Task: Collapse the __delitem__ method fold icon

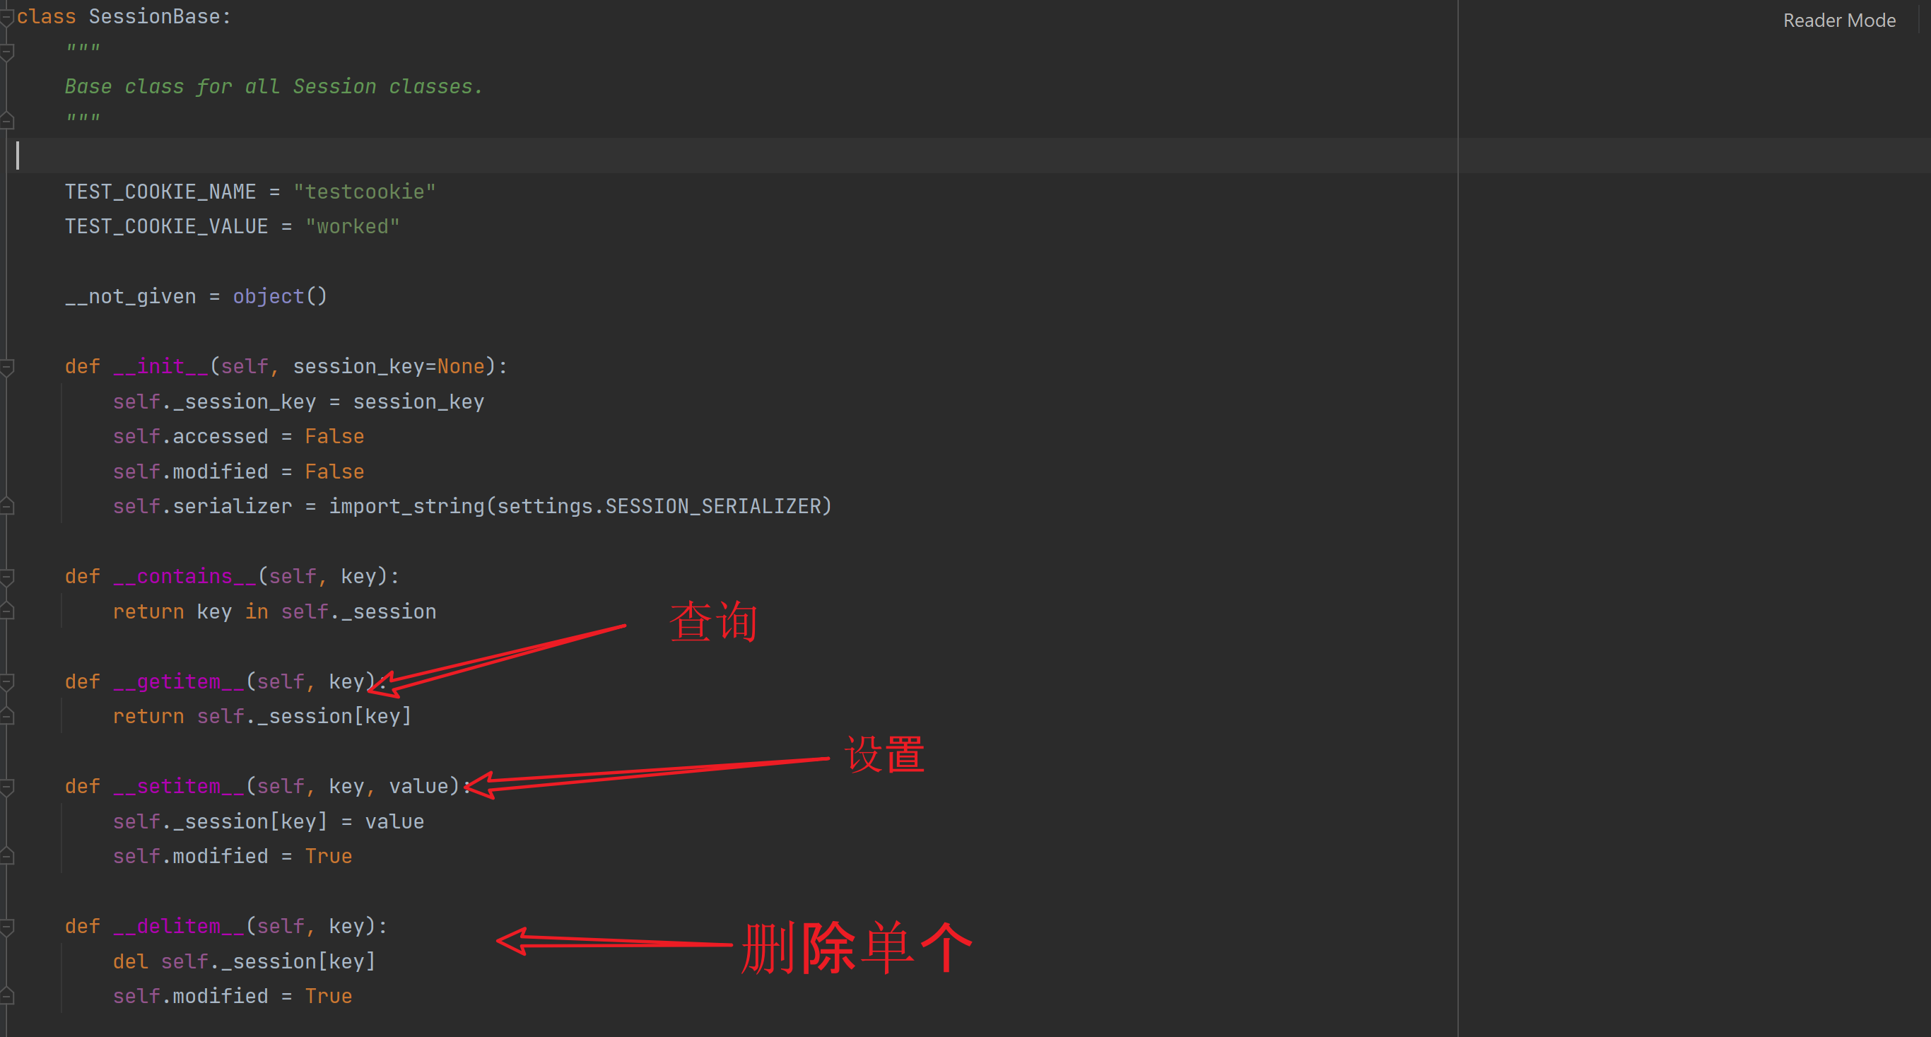Action: tap(8, 927)
